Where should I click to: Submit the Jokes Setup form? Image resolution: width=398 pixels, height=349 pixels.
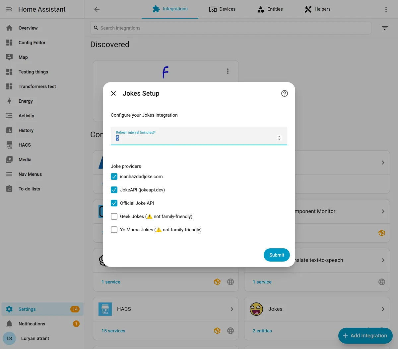[x=277, y=255]
